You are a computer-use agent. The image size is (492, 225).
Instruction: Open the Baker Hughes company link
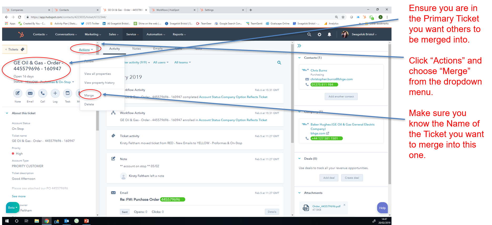(343, 127)
